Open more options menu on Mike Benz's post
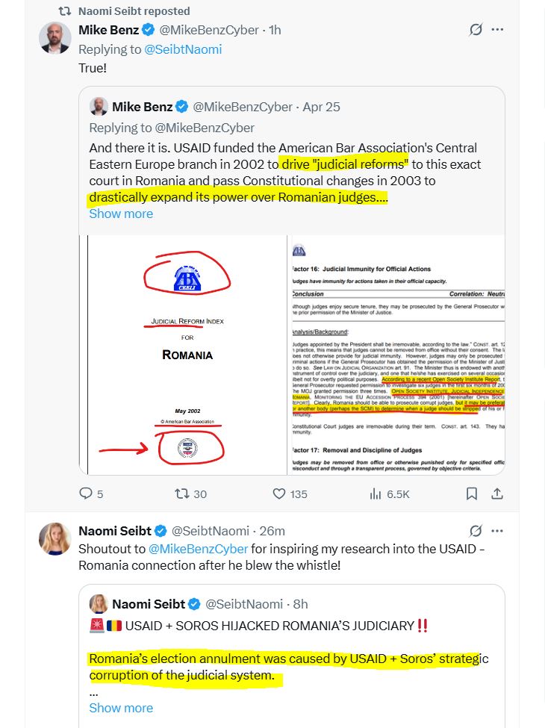The width and height of the screenshot is (545, 728). coord(497,30)
